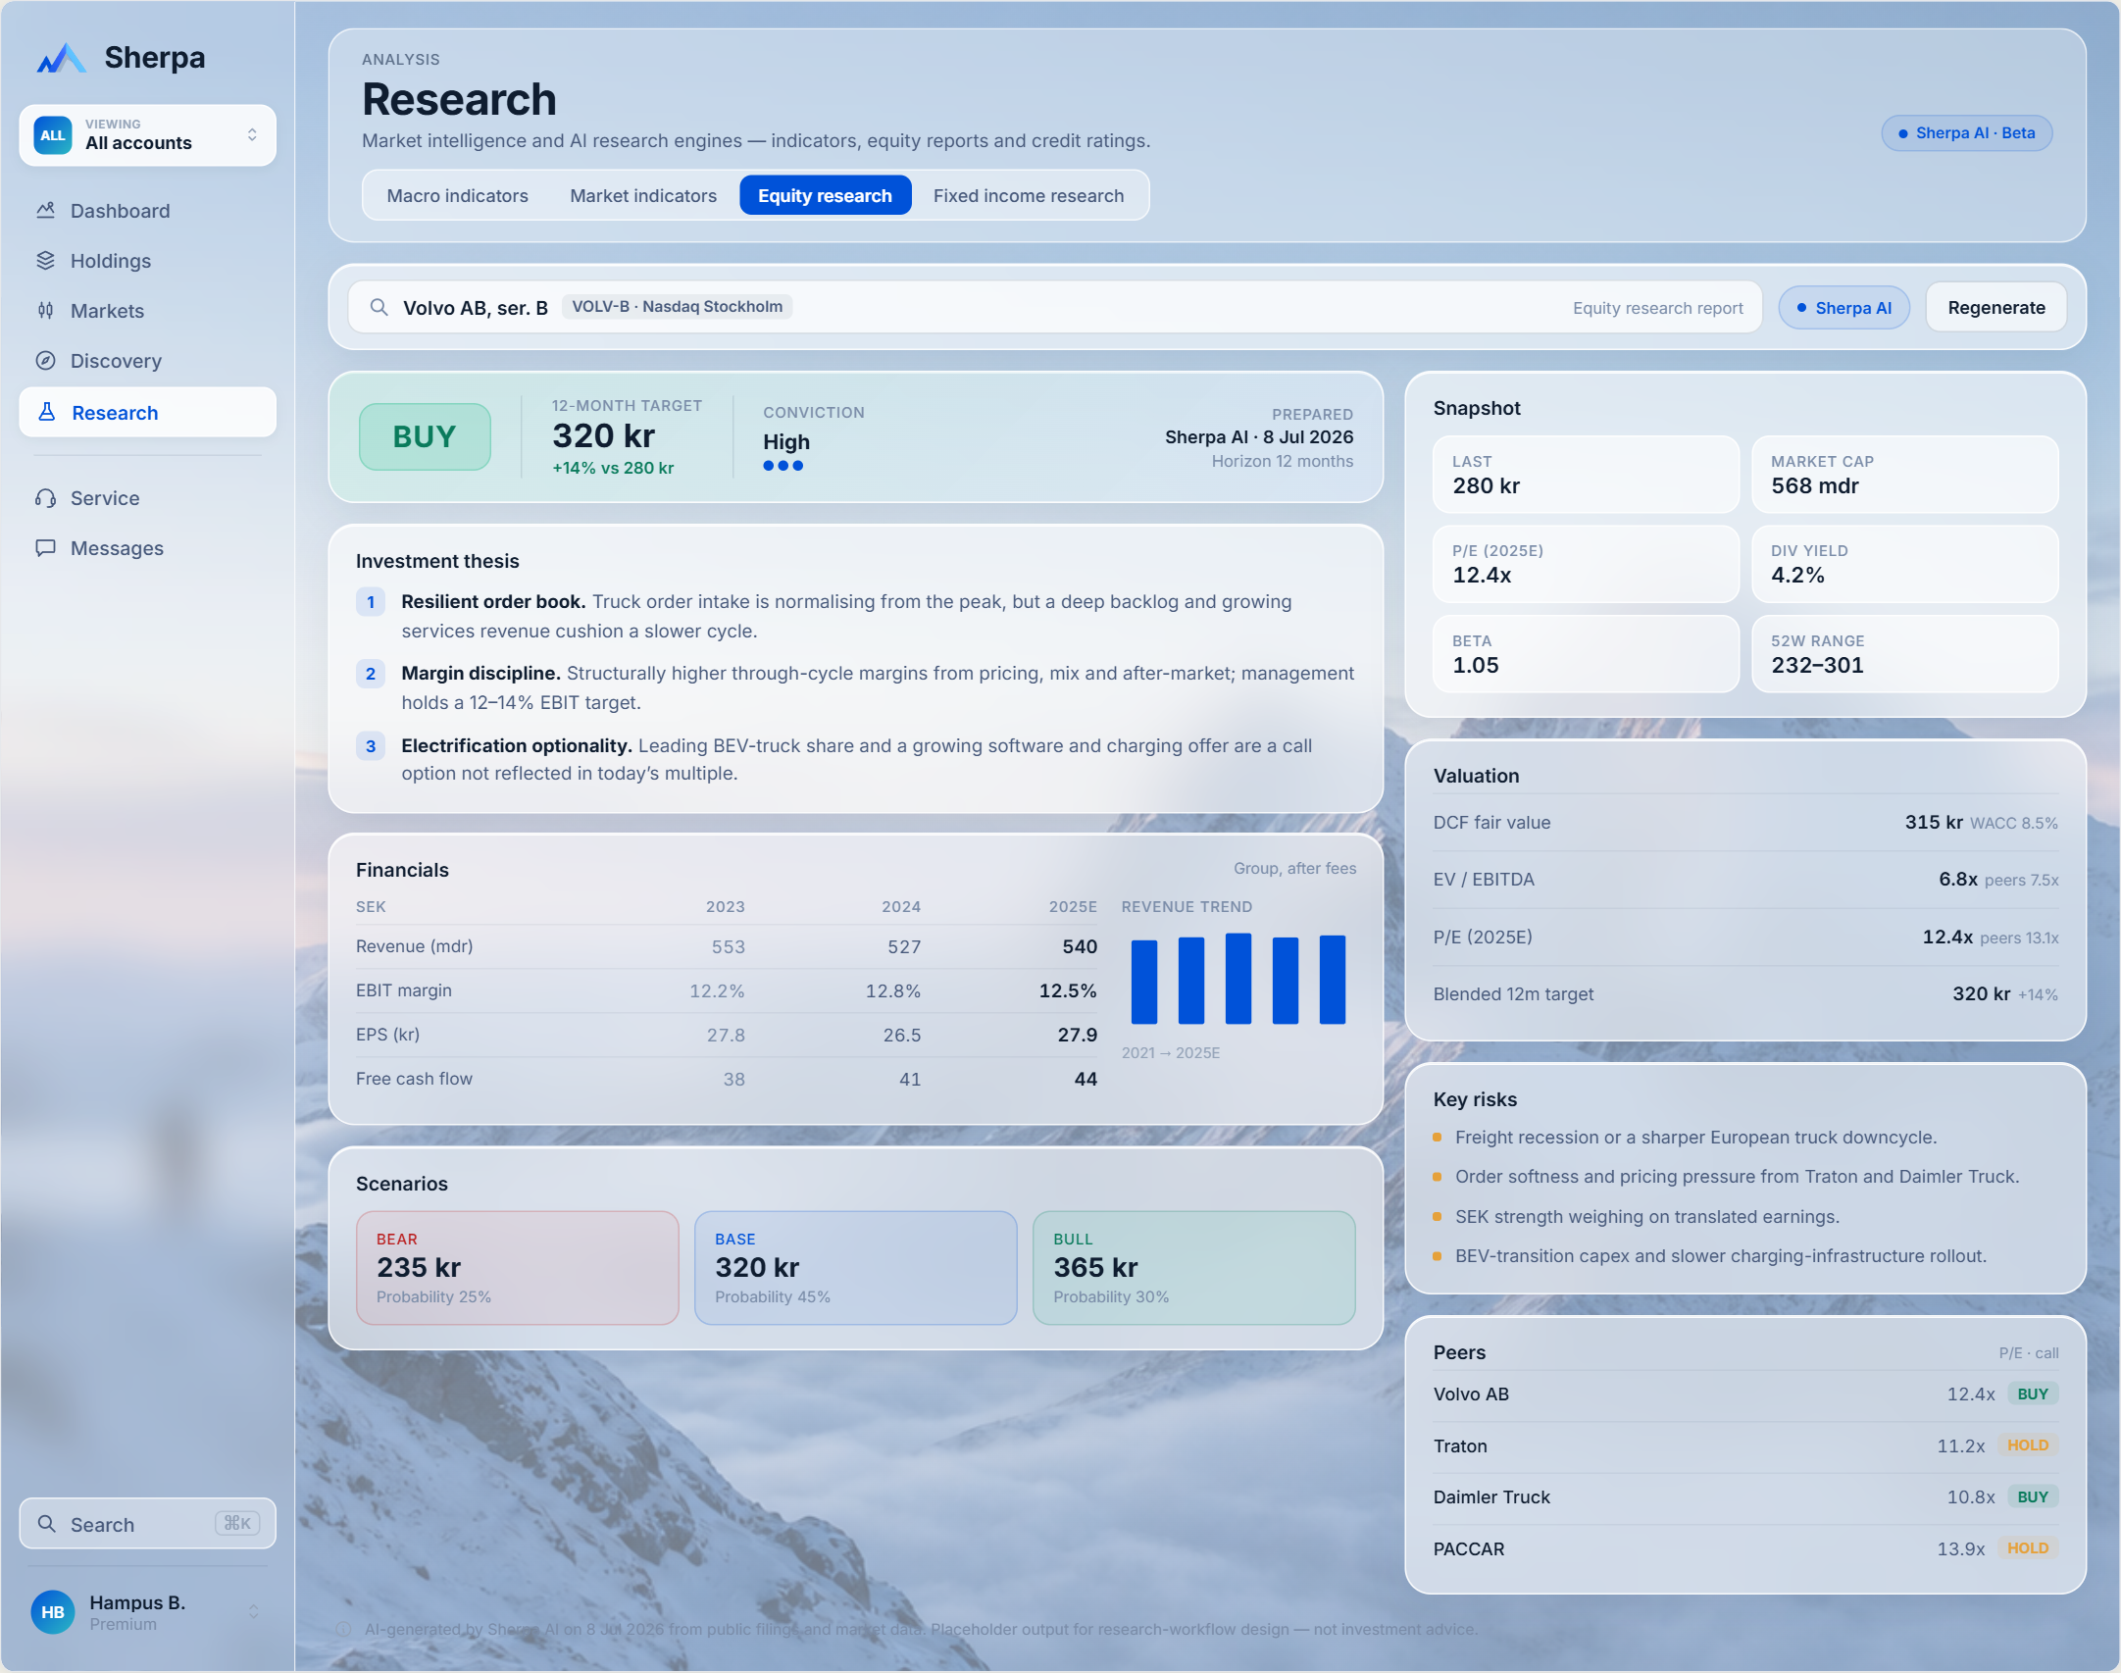Image resolution: width=2121 pixels, height=1673 pixels.
Task: Select the Equity research tab
Action: [825, 195]
